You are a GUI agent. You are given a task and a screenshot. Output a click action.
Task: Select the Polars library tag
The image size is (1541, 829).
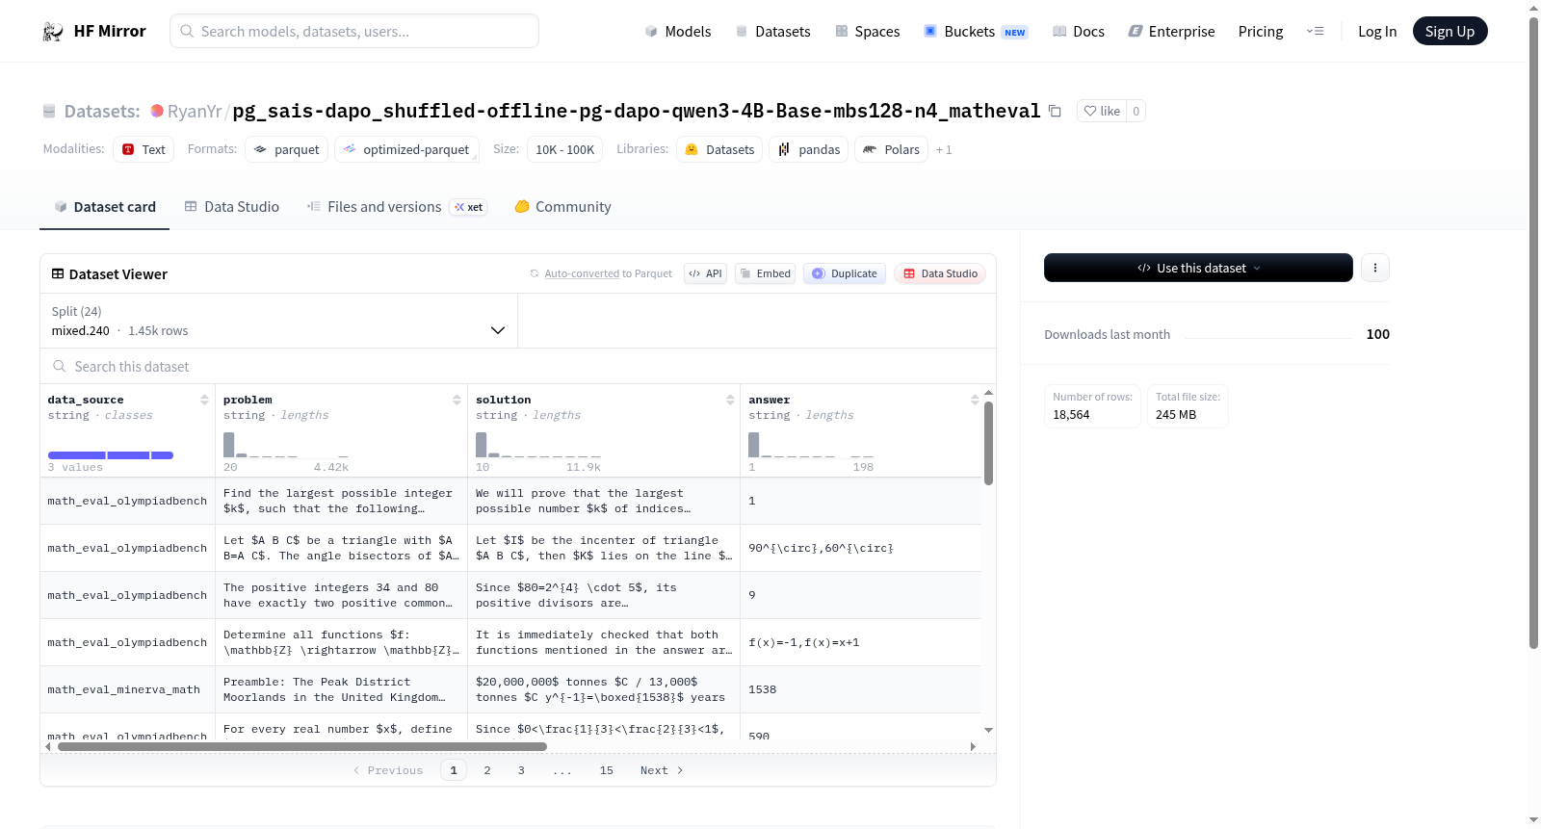(891, 149)
